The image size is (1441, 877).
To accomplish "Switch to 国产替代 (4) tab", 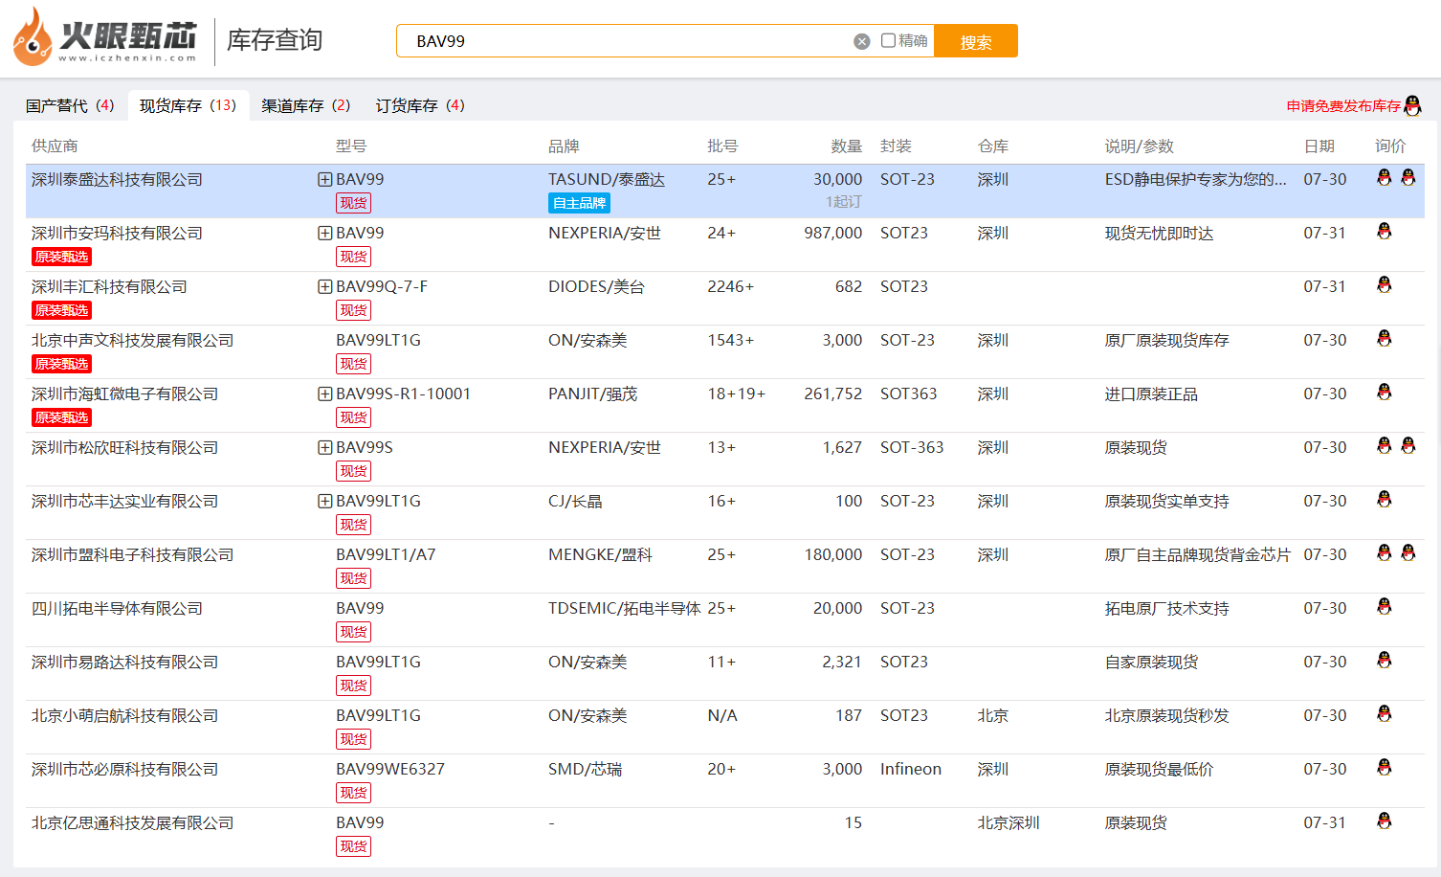I will 70,105.
